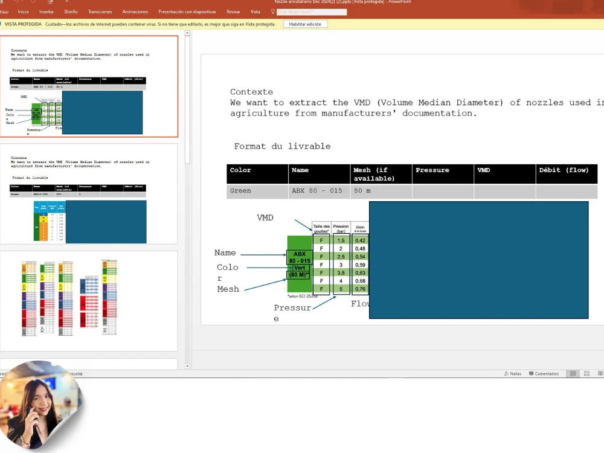The width and height of the screenshot is (604, 453).
Task: Click the 'VMD' annotation label beside diagram
Action: click(x=265, y=217)
